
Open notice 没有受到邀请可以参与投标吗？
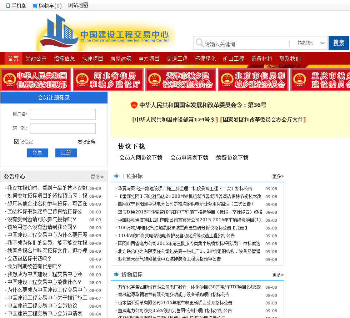tap(42, 219)
